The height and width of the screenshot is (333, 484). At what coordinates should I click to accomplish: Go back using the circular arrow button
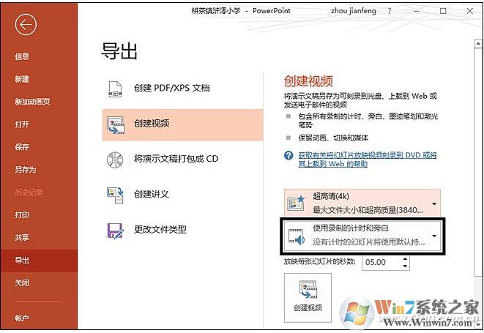coord(26,24)
